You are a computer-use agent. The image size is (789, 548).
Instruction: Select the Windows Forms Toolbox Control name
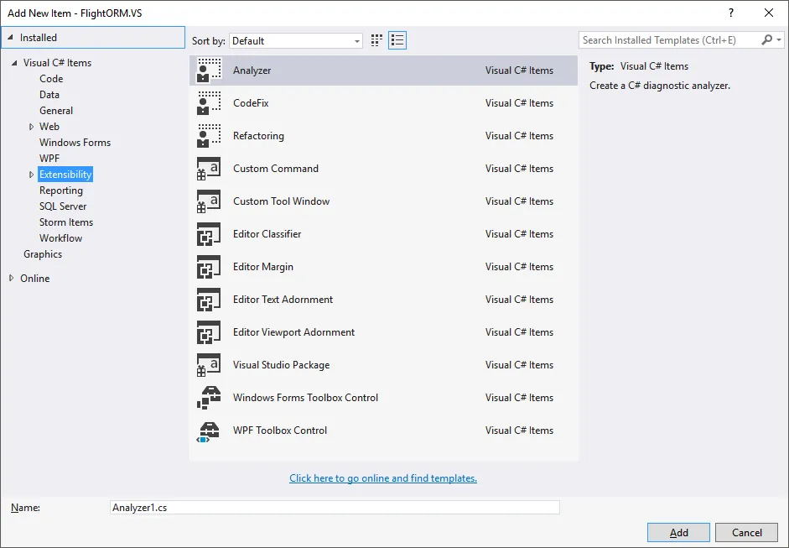(305, 398)
